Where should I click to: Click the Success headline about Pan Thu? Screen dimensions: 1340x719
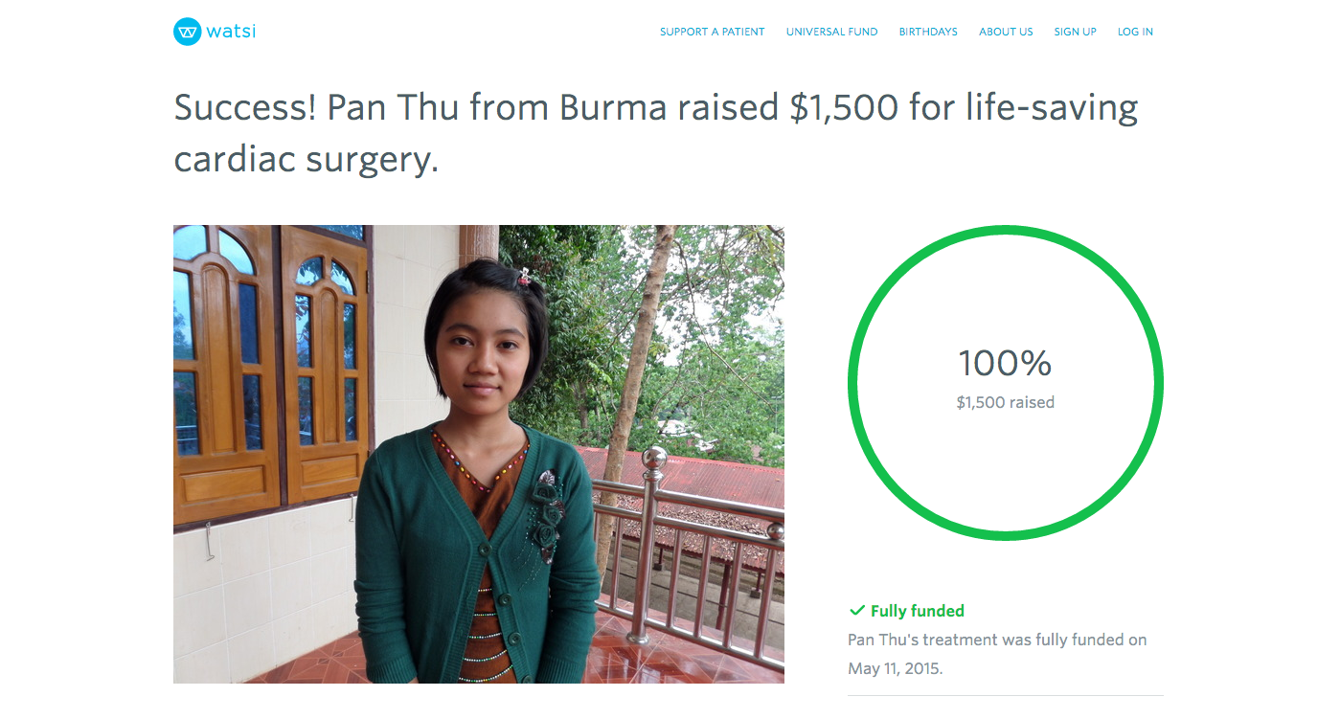tap(656, 133)
